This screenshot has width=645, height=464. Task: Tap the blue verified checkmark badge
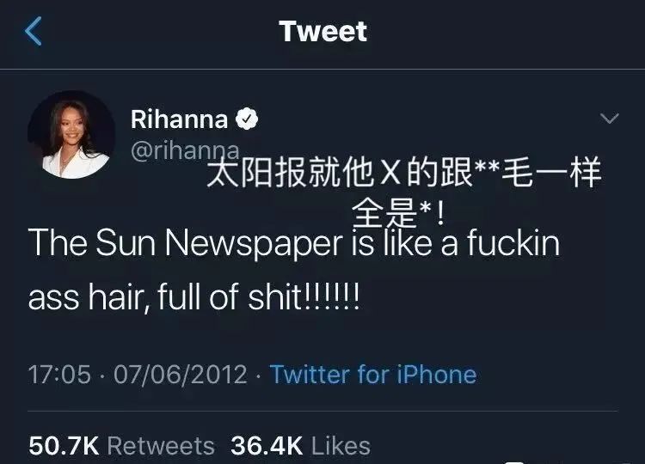pyautogui.click(x=247, y=119)
